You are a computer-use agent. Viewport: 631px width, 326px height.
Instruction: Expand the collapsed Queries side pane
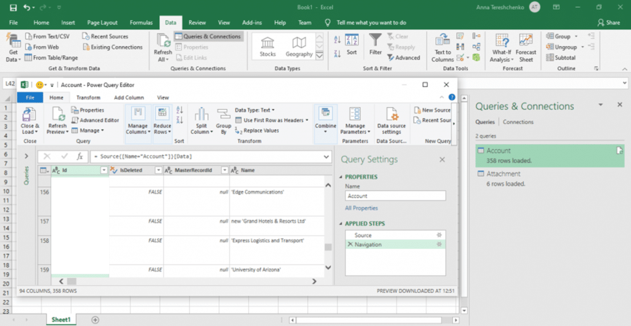click(26, 156)
